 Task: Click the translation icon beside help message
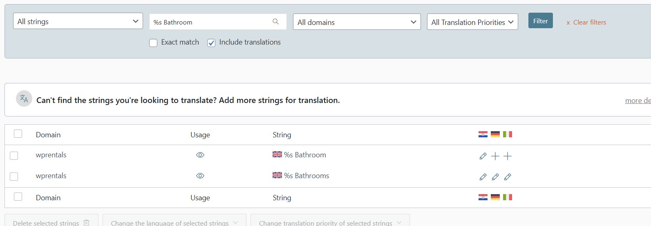24,98
